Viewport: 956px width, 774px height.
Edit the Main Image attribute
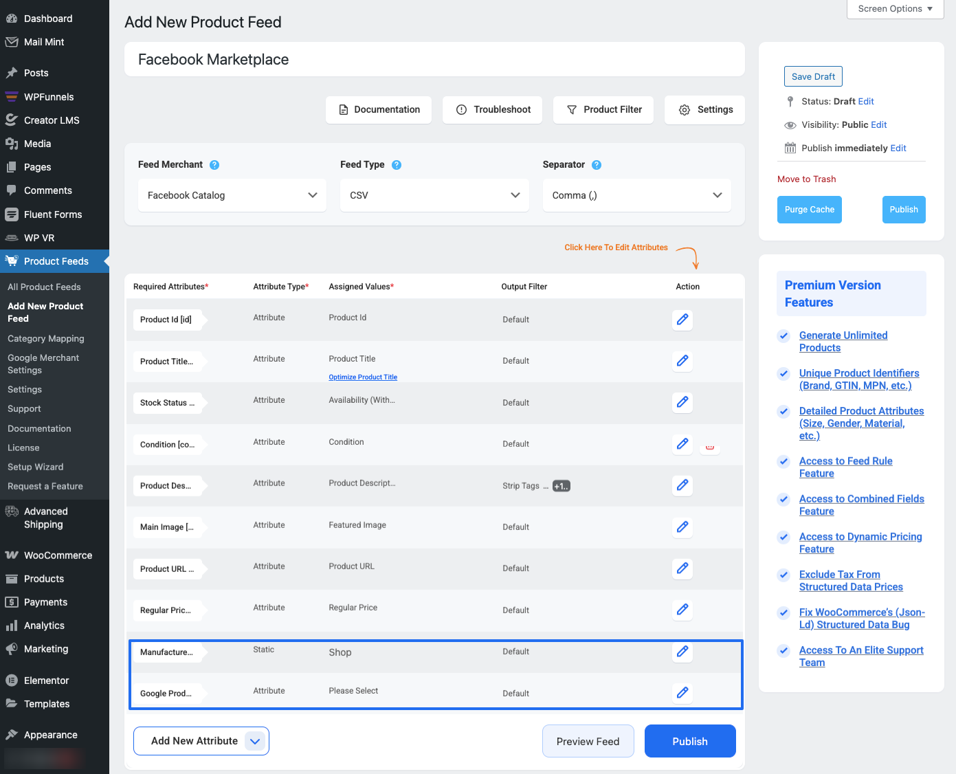682,527
